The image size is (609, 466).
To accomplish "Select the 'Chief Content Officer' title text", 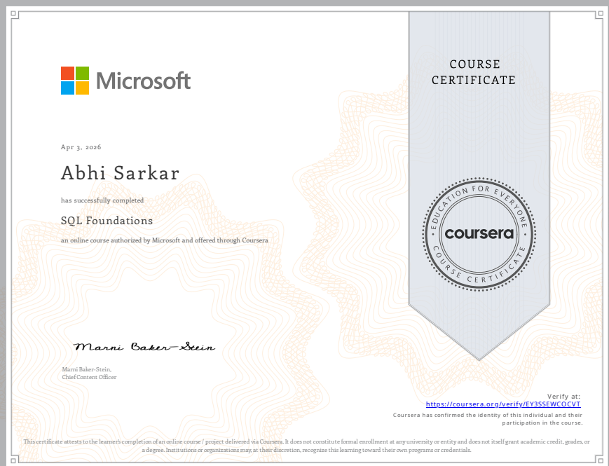I will tap(89, 377).
